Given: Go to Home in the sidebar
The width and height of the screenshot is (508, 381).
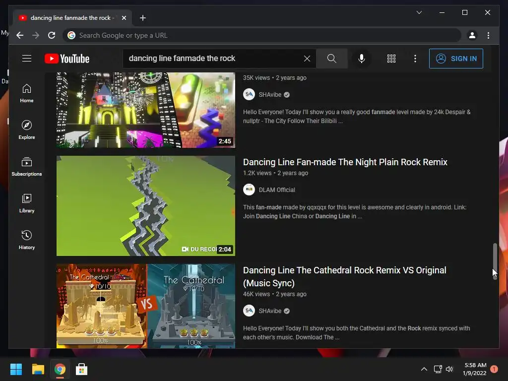Looking at the screenshot, I should coord(27,93).
